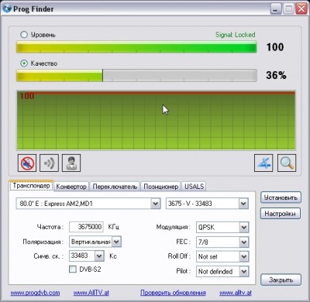The height and width of the screenshot is (302, 310).
Task: Click the signal level progress bar
Action: tap(136, 47)
